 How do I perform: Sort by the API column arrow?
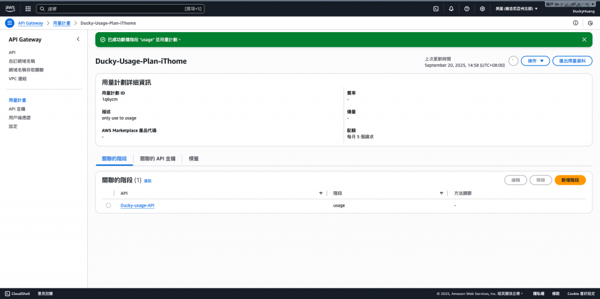click(x=321, y=194)
